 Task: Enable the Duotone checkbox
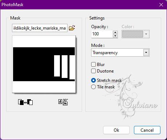[93, 71]
